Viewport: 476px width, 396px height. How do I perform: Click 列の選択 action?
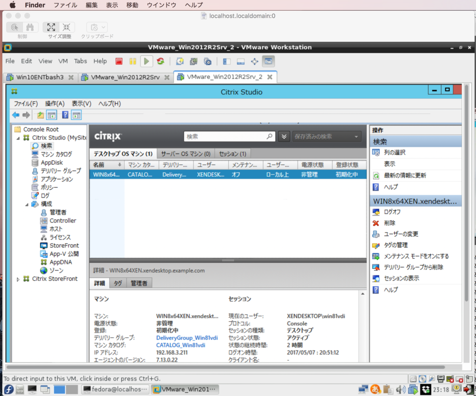click(x=395, y=152)
